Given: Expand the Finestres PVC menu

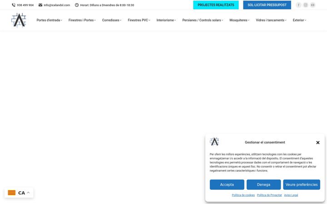Looking at the screenshot, I should click(x=139, y=20).
